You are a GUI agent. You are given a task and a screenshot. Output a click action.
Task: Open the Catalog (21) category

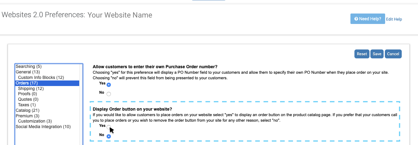(x=28, y=110)
